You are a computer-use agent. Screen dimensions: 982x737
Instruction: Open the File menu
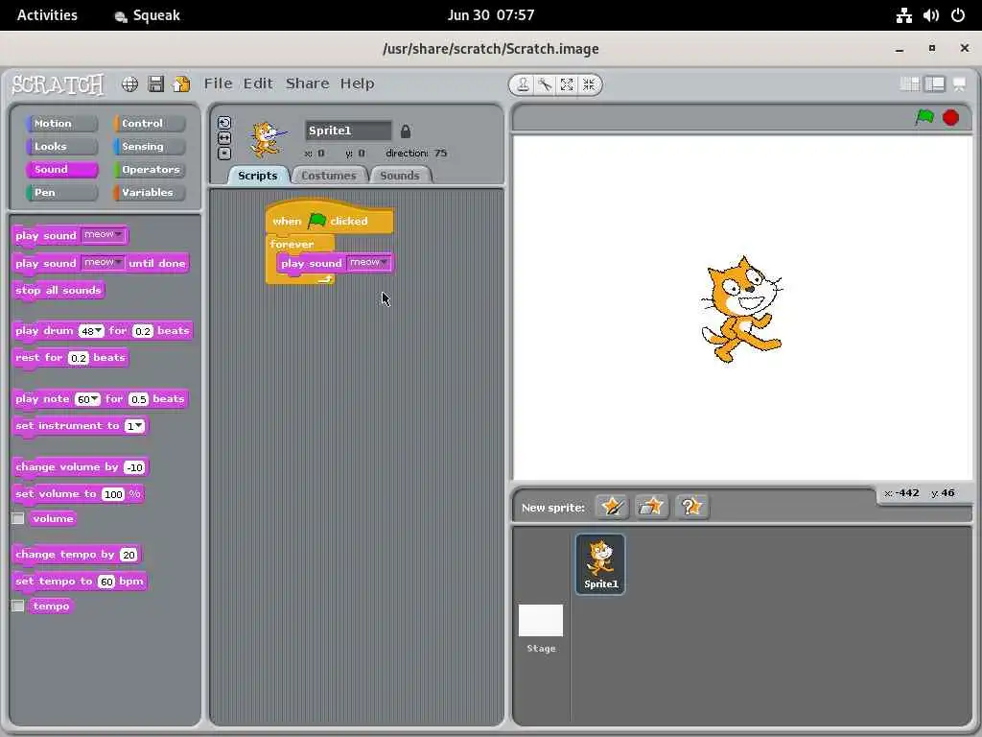pos(218,83)
